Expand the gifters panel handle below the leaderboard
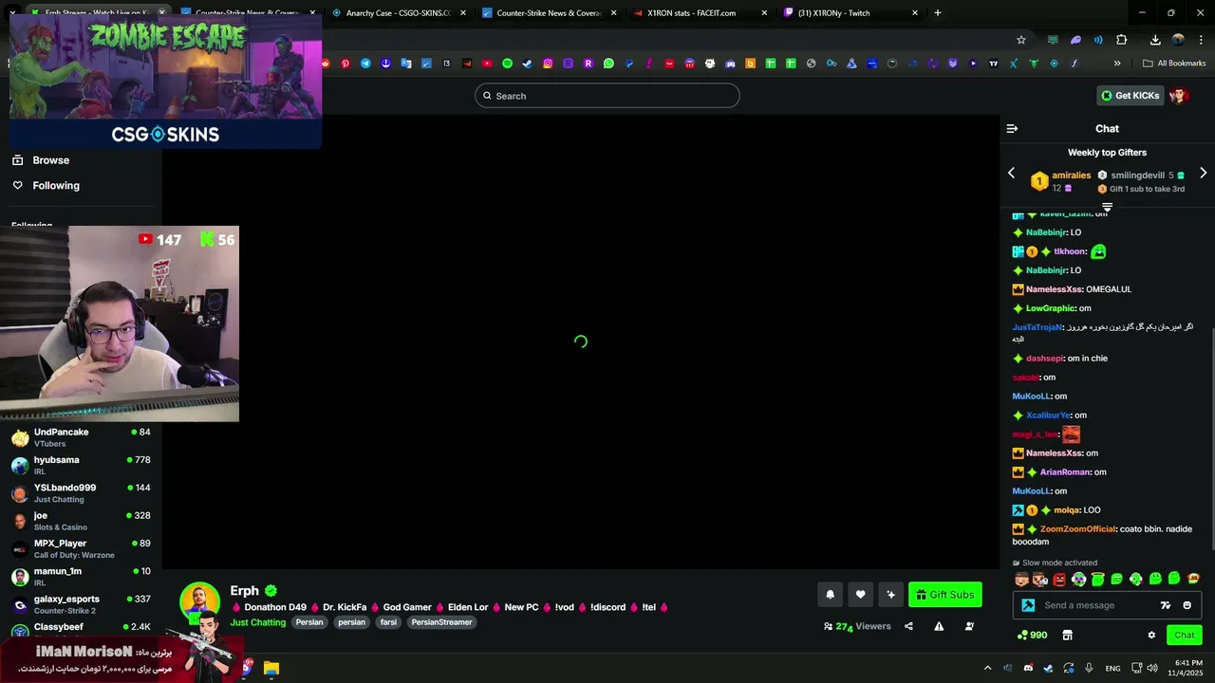This screenshot has height=683, width=1215. click(1107, 206)
